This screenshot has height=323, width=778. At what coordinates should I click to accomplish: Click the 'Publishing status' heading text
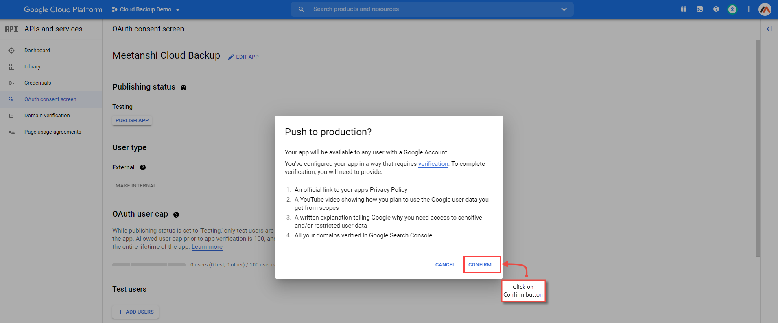[x=144, y=87]
